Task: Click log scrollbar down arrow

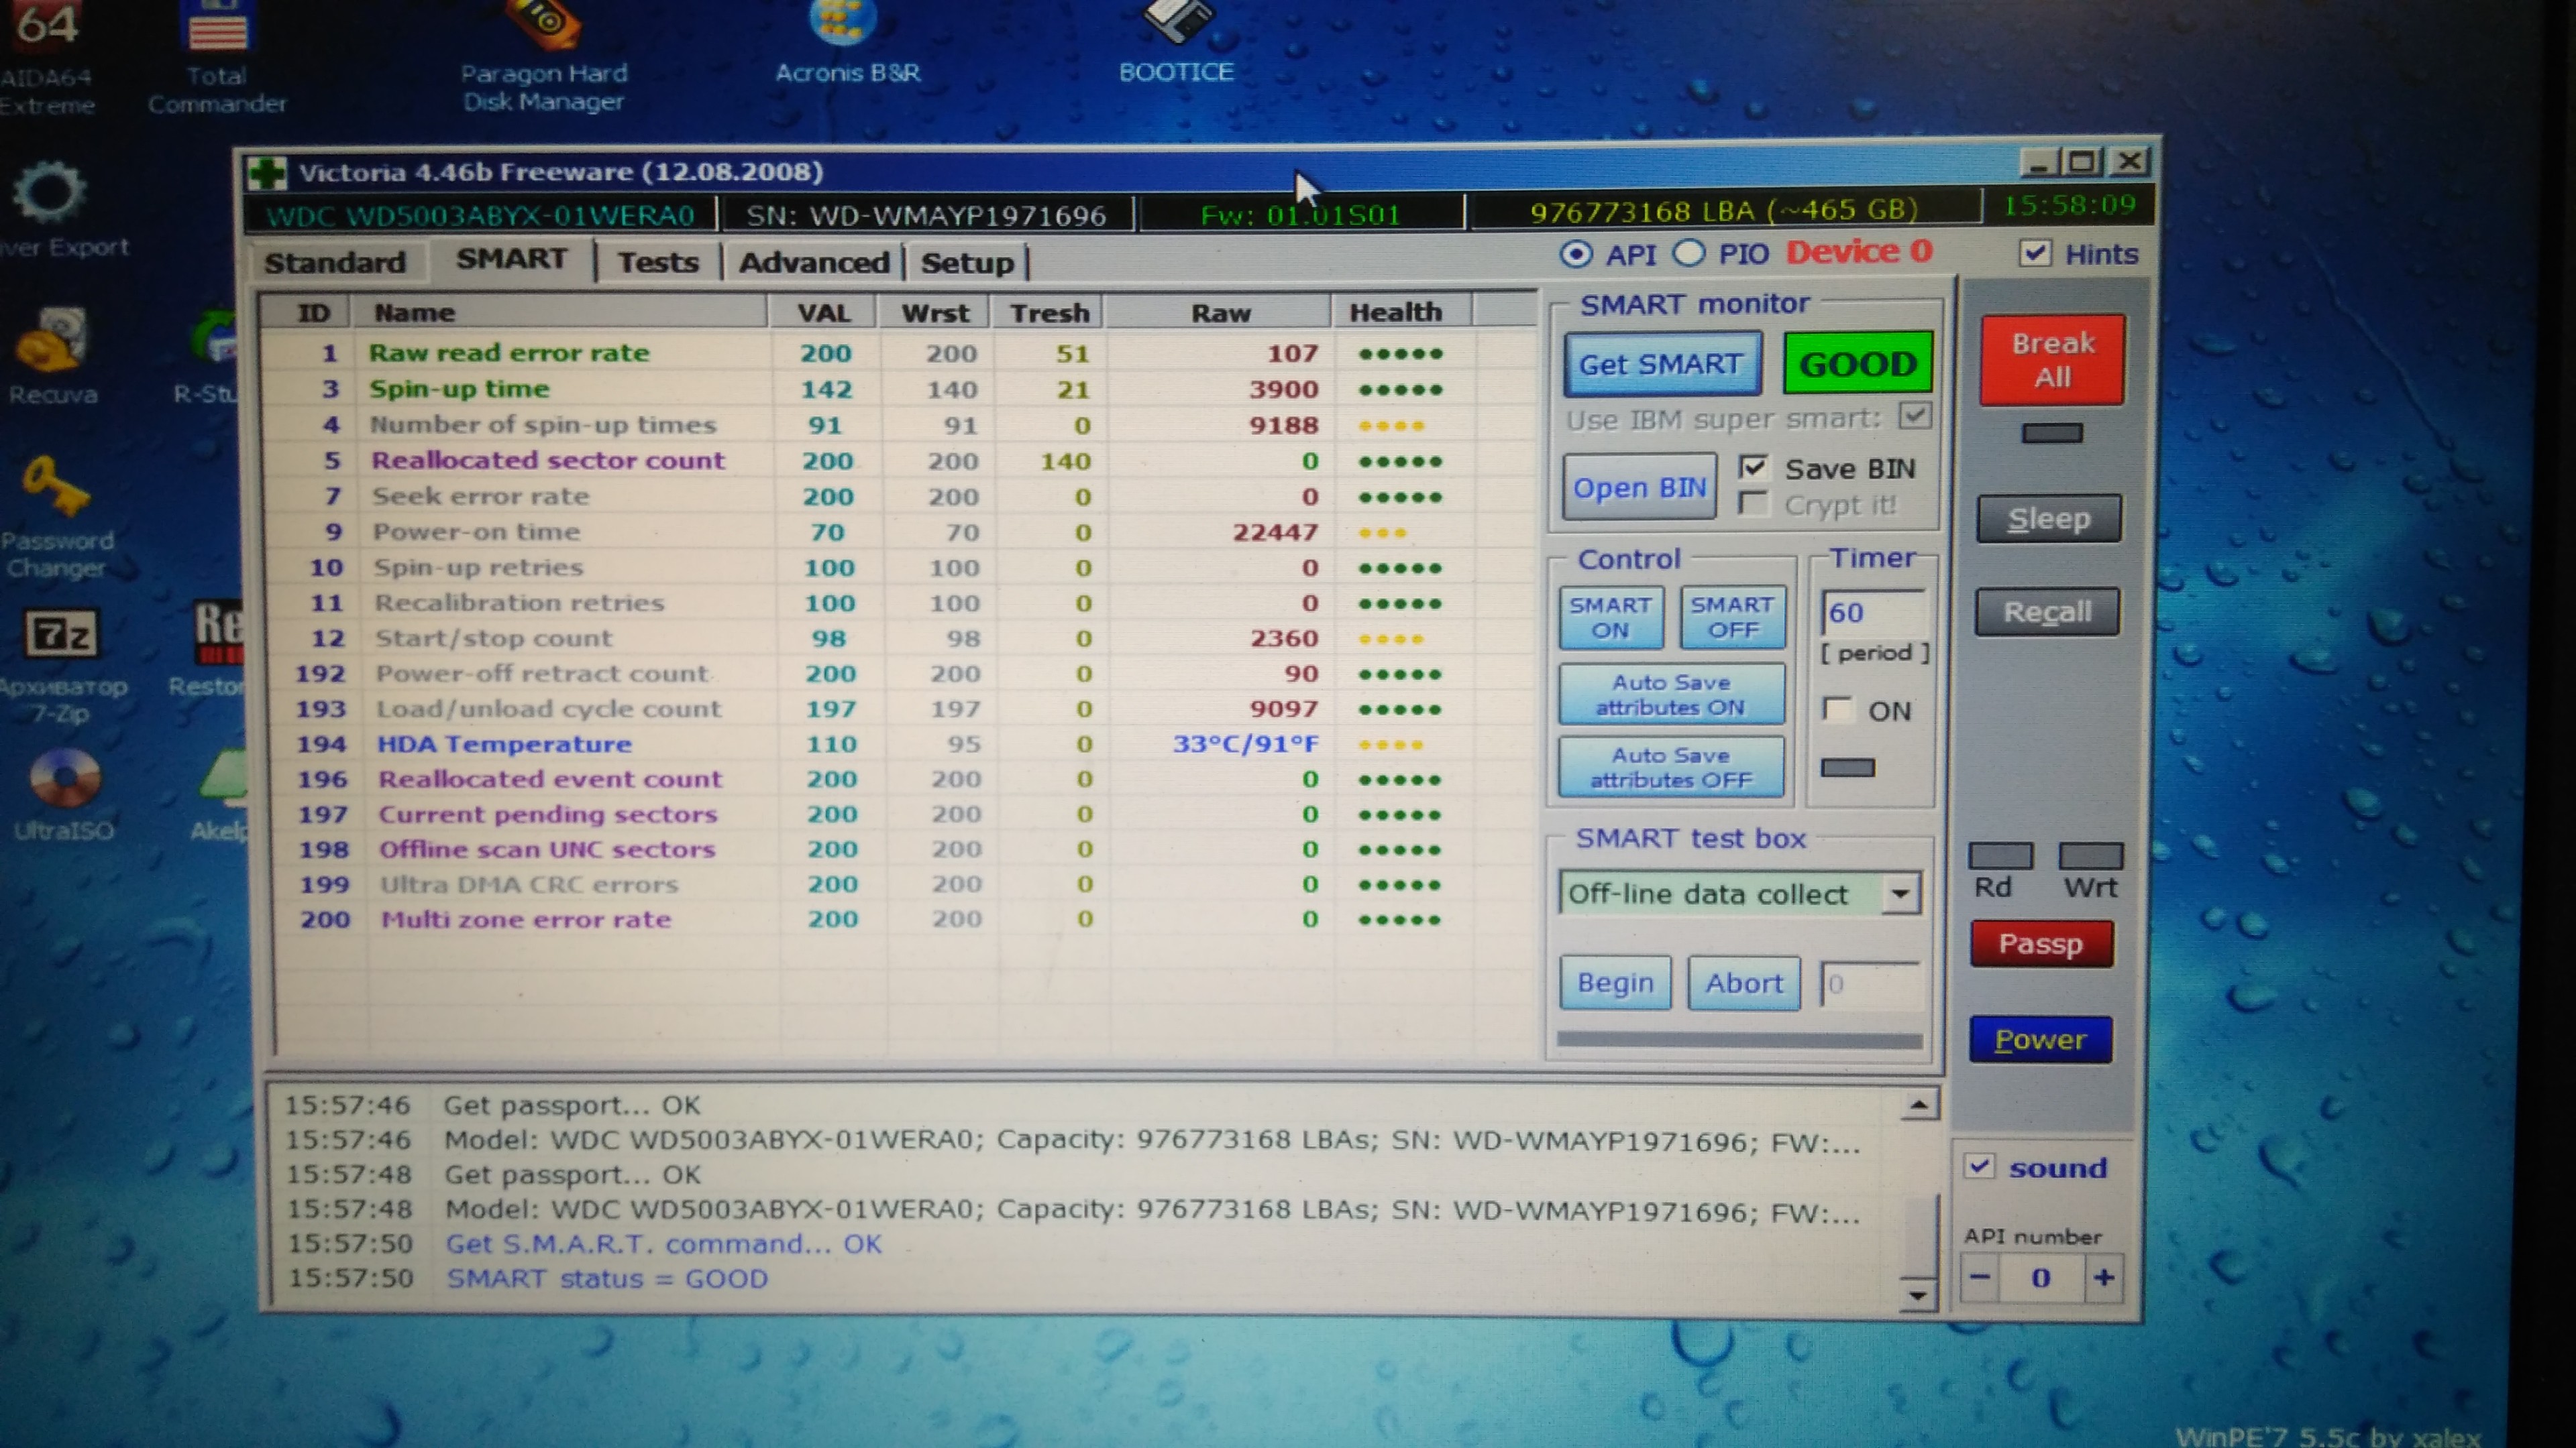Action: (x=1917, y=1295)
